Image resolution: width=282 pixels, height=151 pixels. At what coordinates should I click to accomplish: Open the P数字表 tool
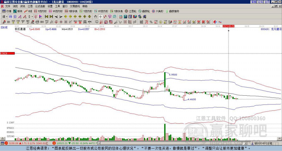pos(71,11)
